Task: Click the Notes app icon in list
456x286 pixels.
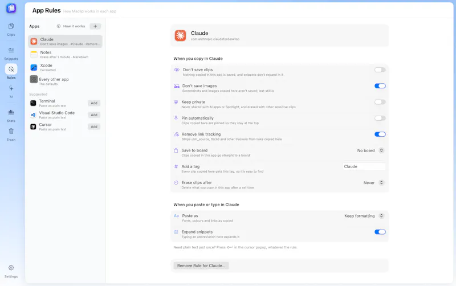Action: click(x=34, y=54)
